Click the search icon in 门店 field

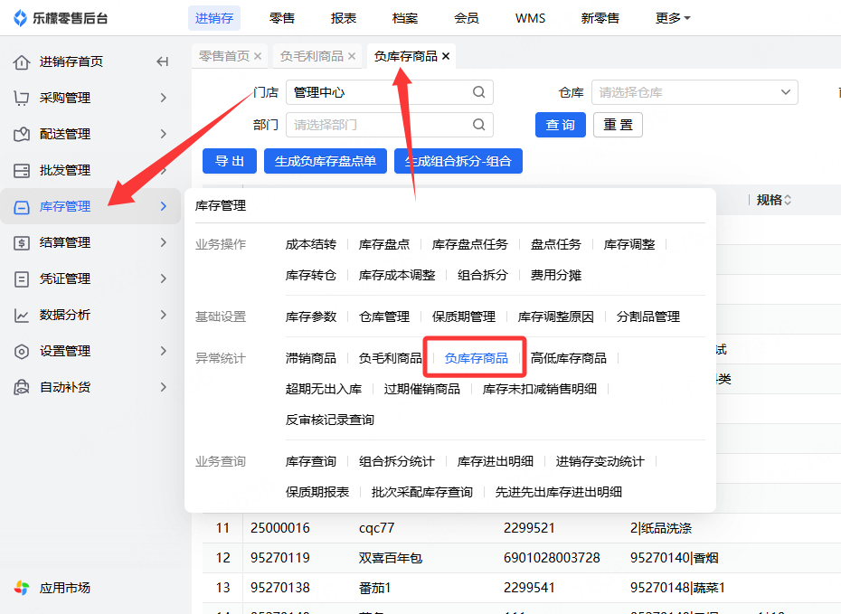click(x=478, y=92)
